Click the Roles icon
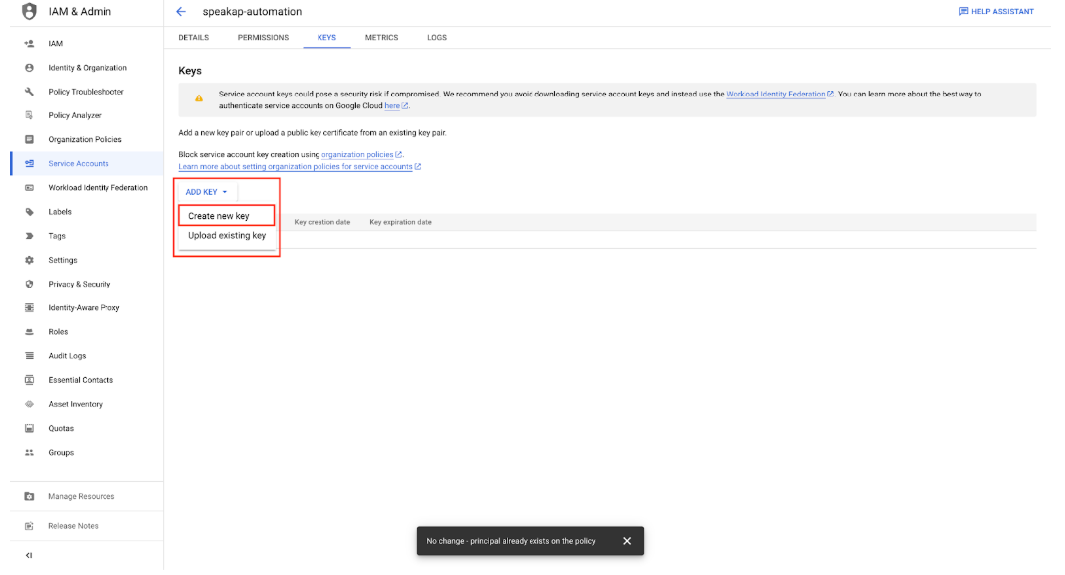 [x=29, y=332]
